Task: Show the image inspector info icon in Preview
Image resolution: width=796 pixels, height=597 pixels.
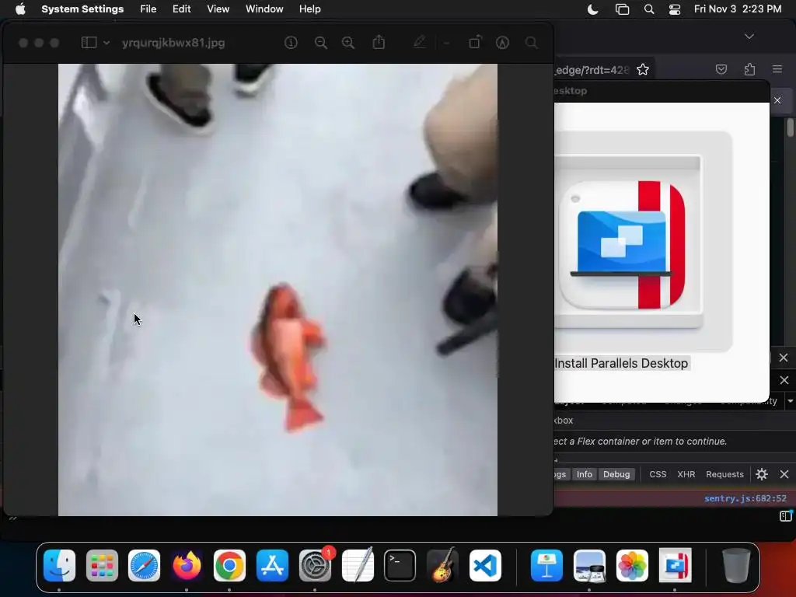Action: [x=291, y=43]
